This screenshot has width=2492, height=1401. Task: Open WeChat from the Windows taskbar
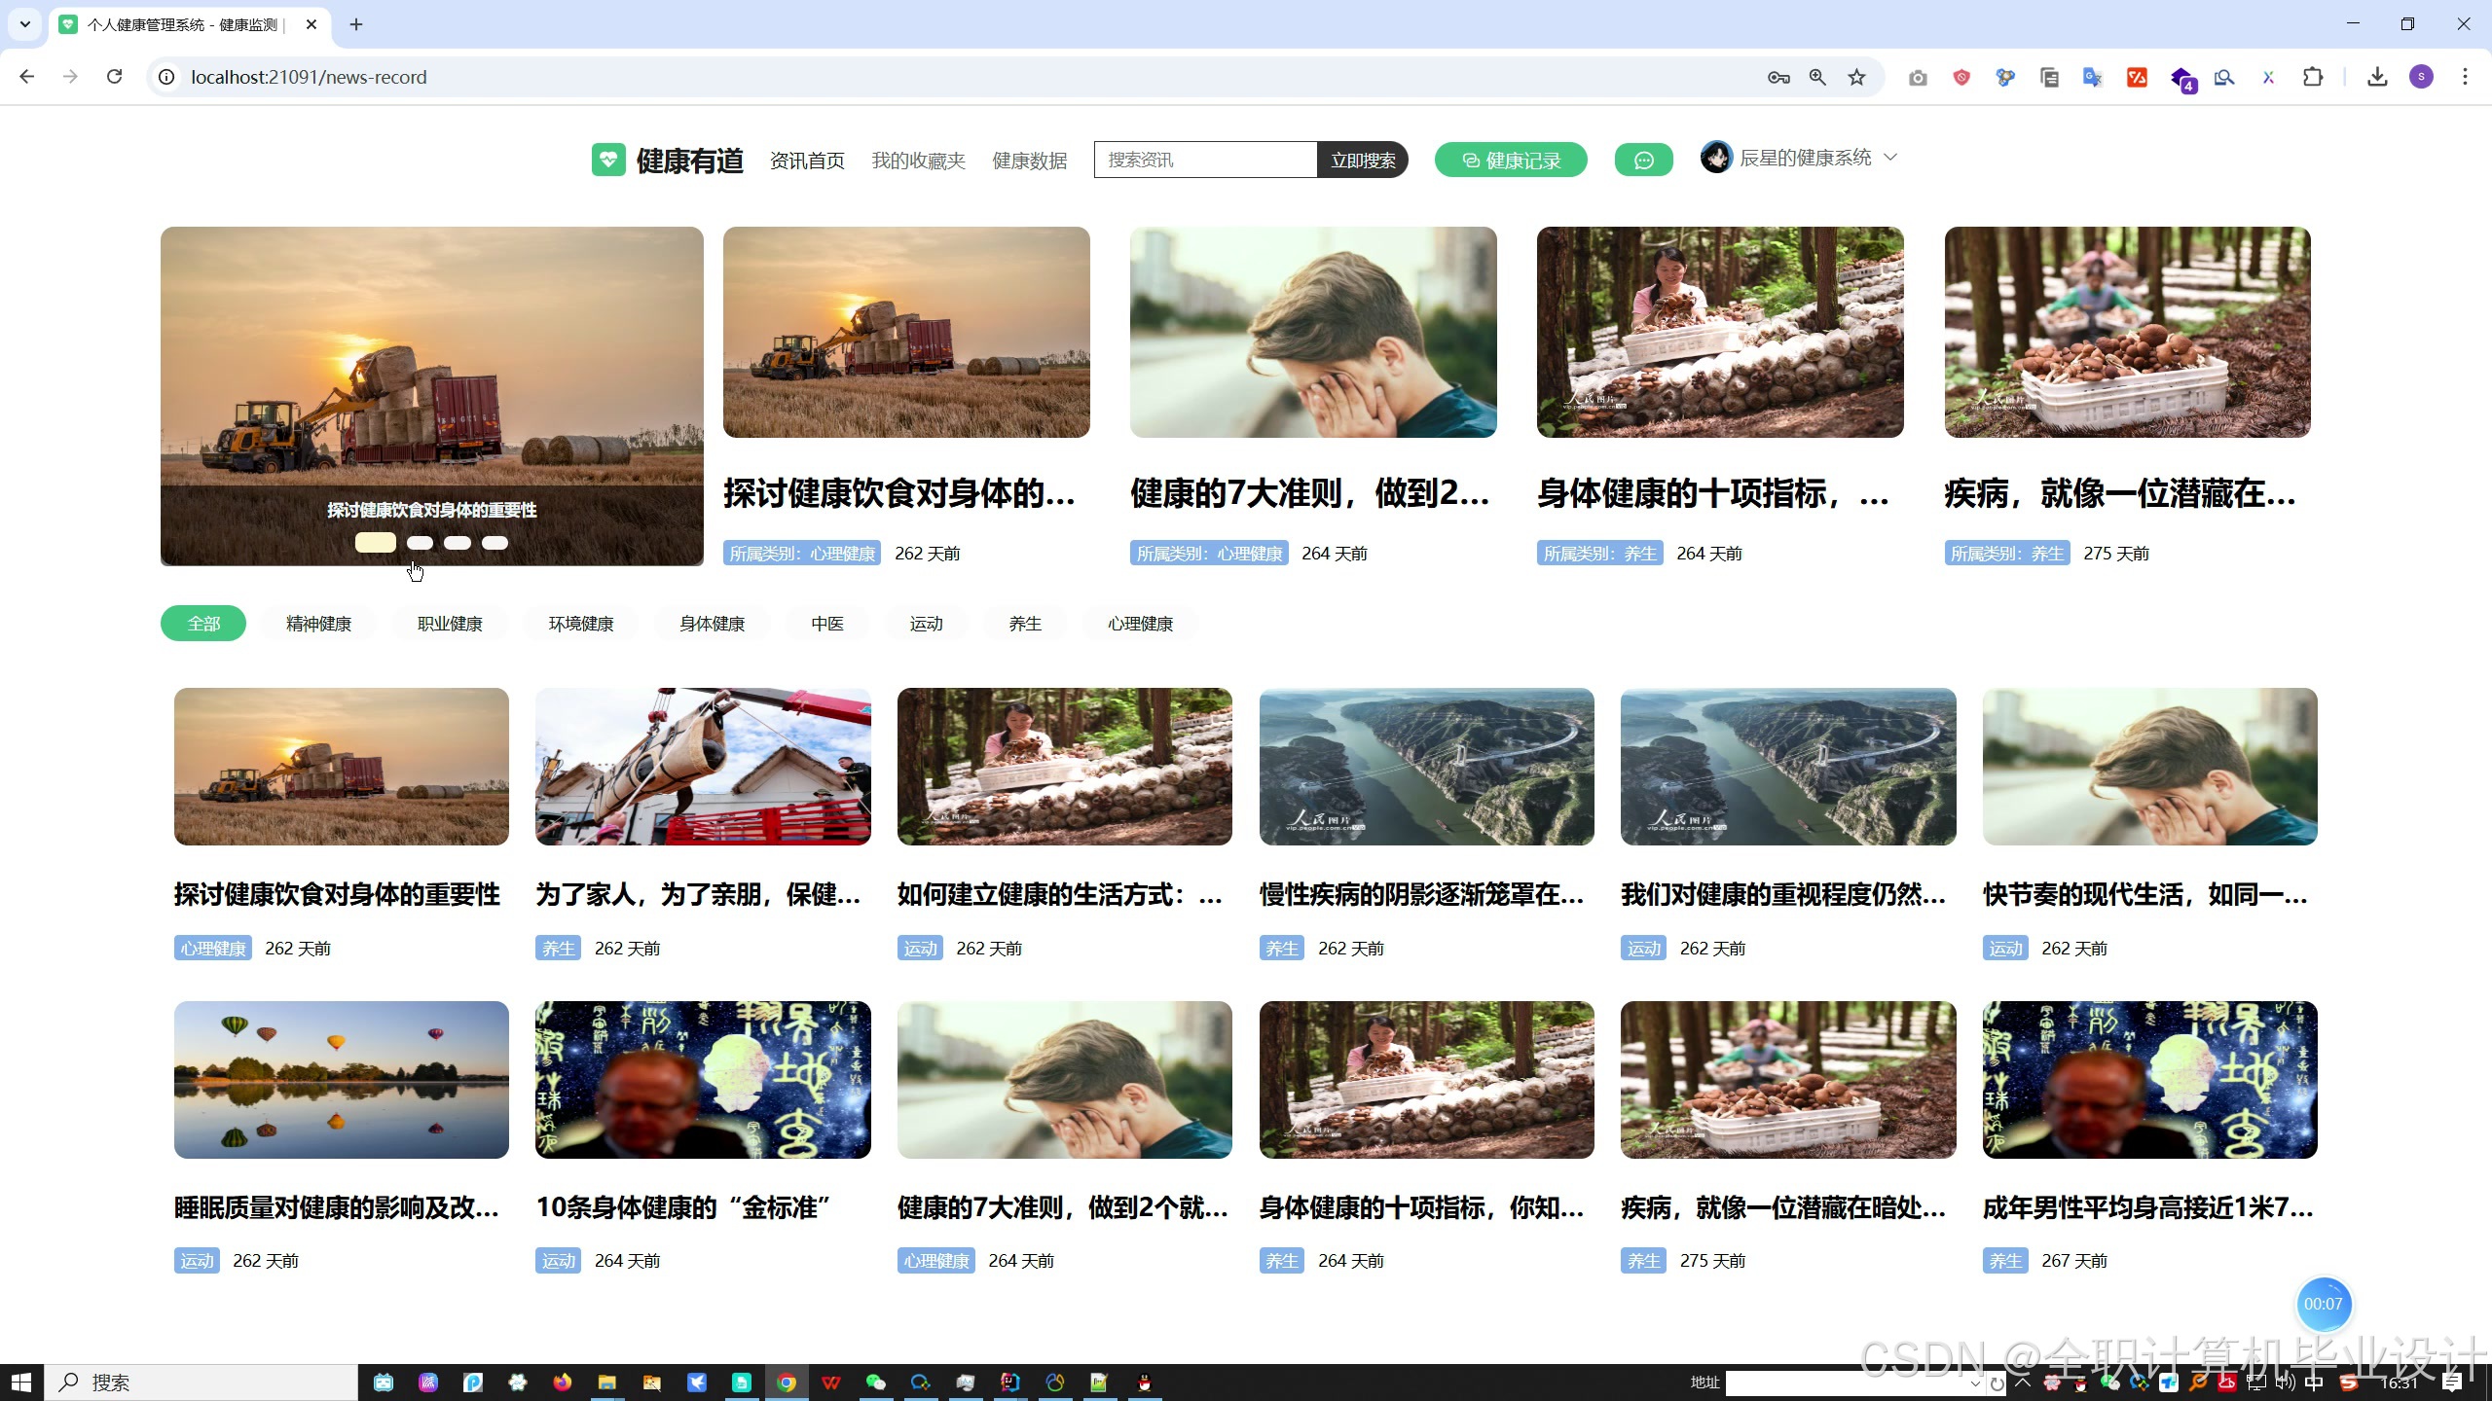(875, 1383)
